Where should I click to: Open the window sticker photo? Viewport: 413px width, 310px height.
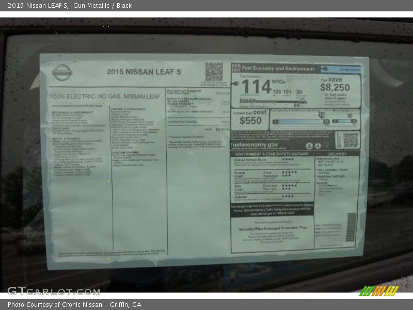[206, 155]
